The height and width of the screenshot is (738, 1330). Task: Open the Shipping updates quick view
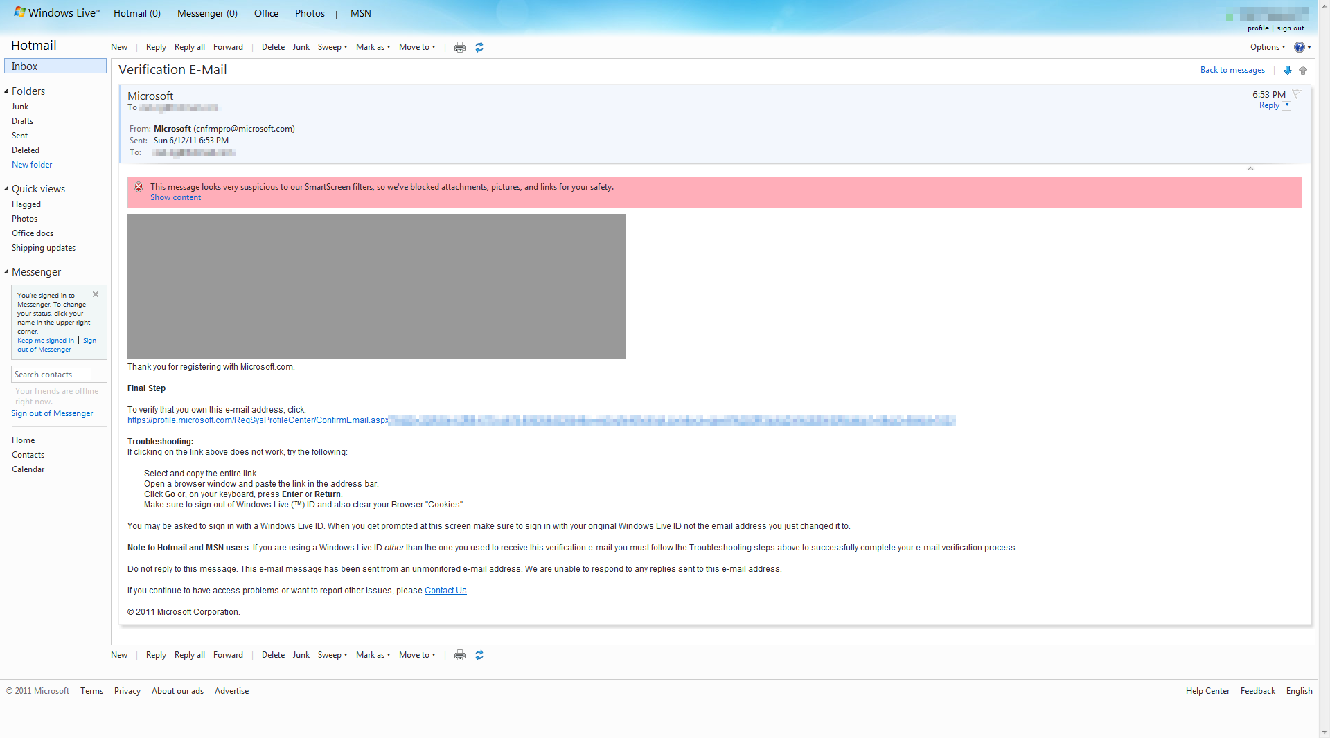pos(44,248)
